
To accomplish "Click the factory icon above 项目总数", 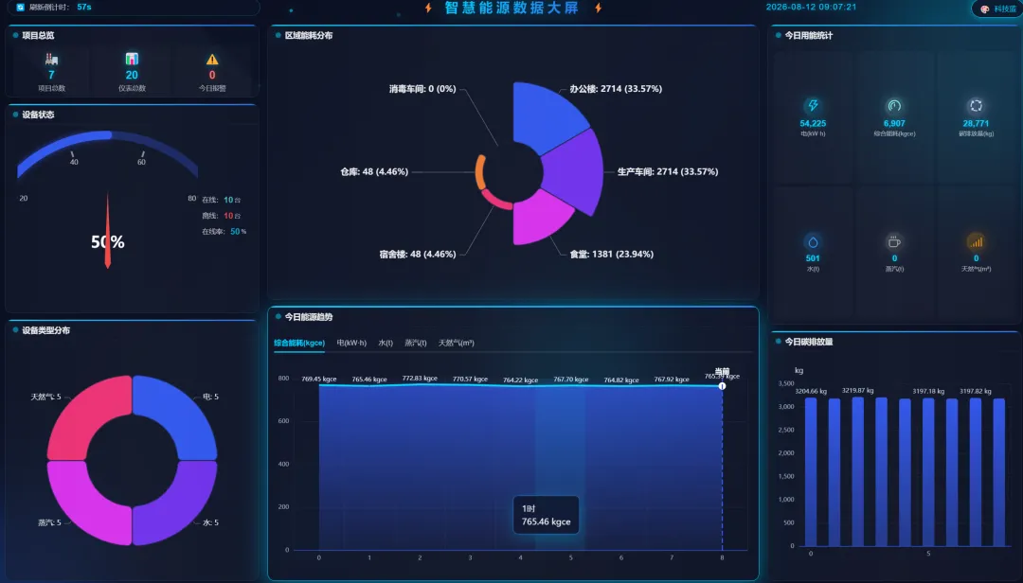I will point(51,60).
